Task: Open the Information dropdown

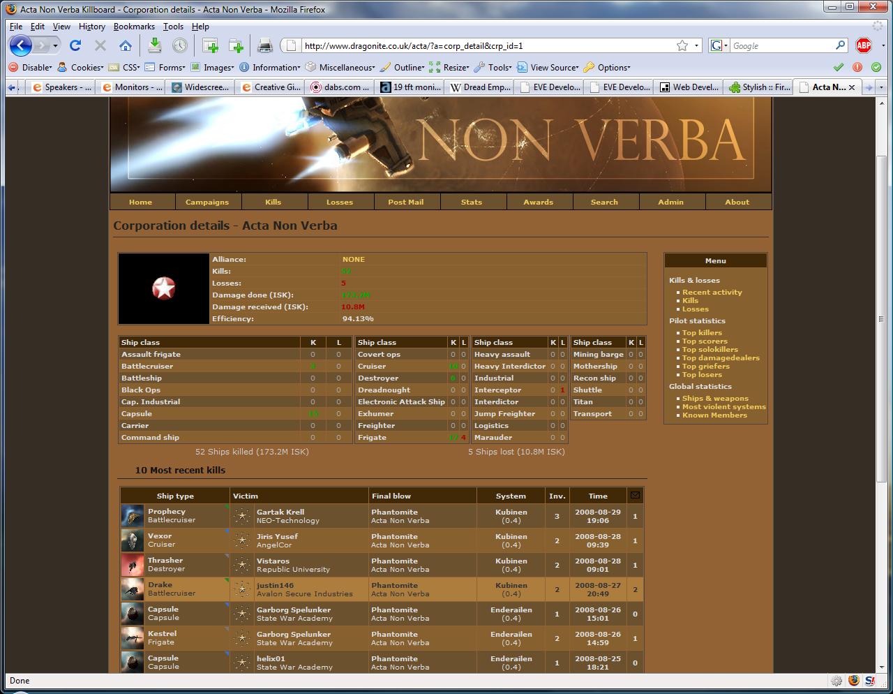Action: 270,68
